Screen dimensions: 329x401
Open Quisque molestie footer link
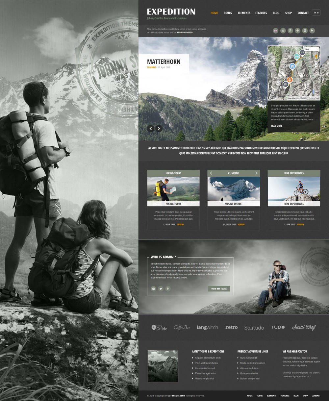(x=249, y=373)
